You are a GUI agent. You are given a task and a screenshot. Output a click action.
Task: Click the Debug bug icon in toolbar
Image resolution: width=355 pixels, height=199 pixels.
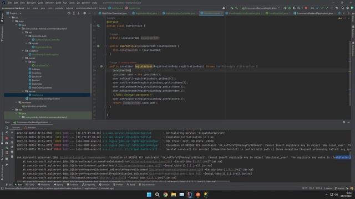(290, 8)
